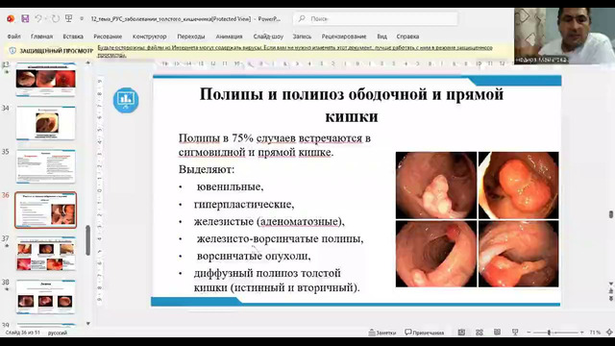This screenshot has height=346, width=615.
Task: Click the bullet железистые (аденоматозные)
Action: 269,222
